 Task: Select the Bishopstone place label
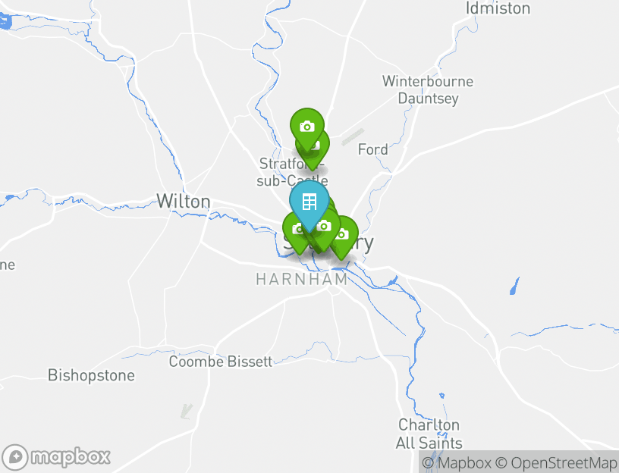[91, 375]
